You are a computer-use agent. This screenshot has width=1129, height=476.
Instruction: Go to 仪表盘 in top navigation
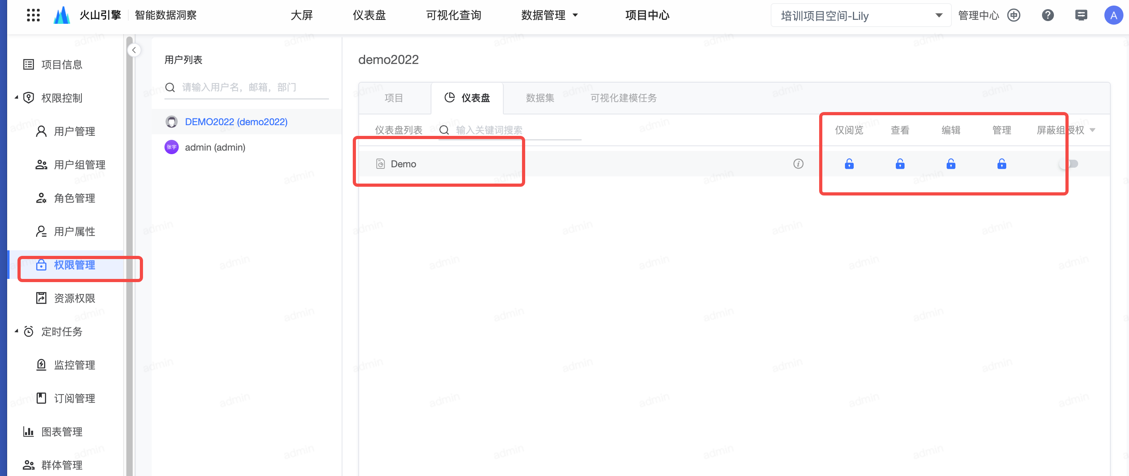369,15
